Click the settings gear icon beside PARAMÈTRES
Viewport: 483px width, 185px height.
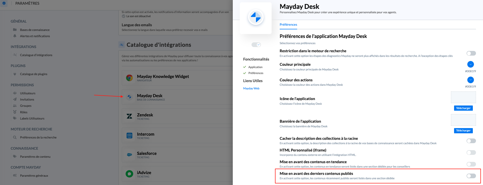4,3
